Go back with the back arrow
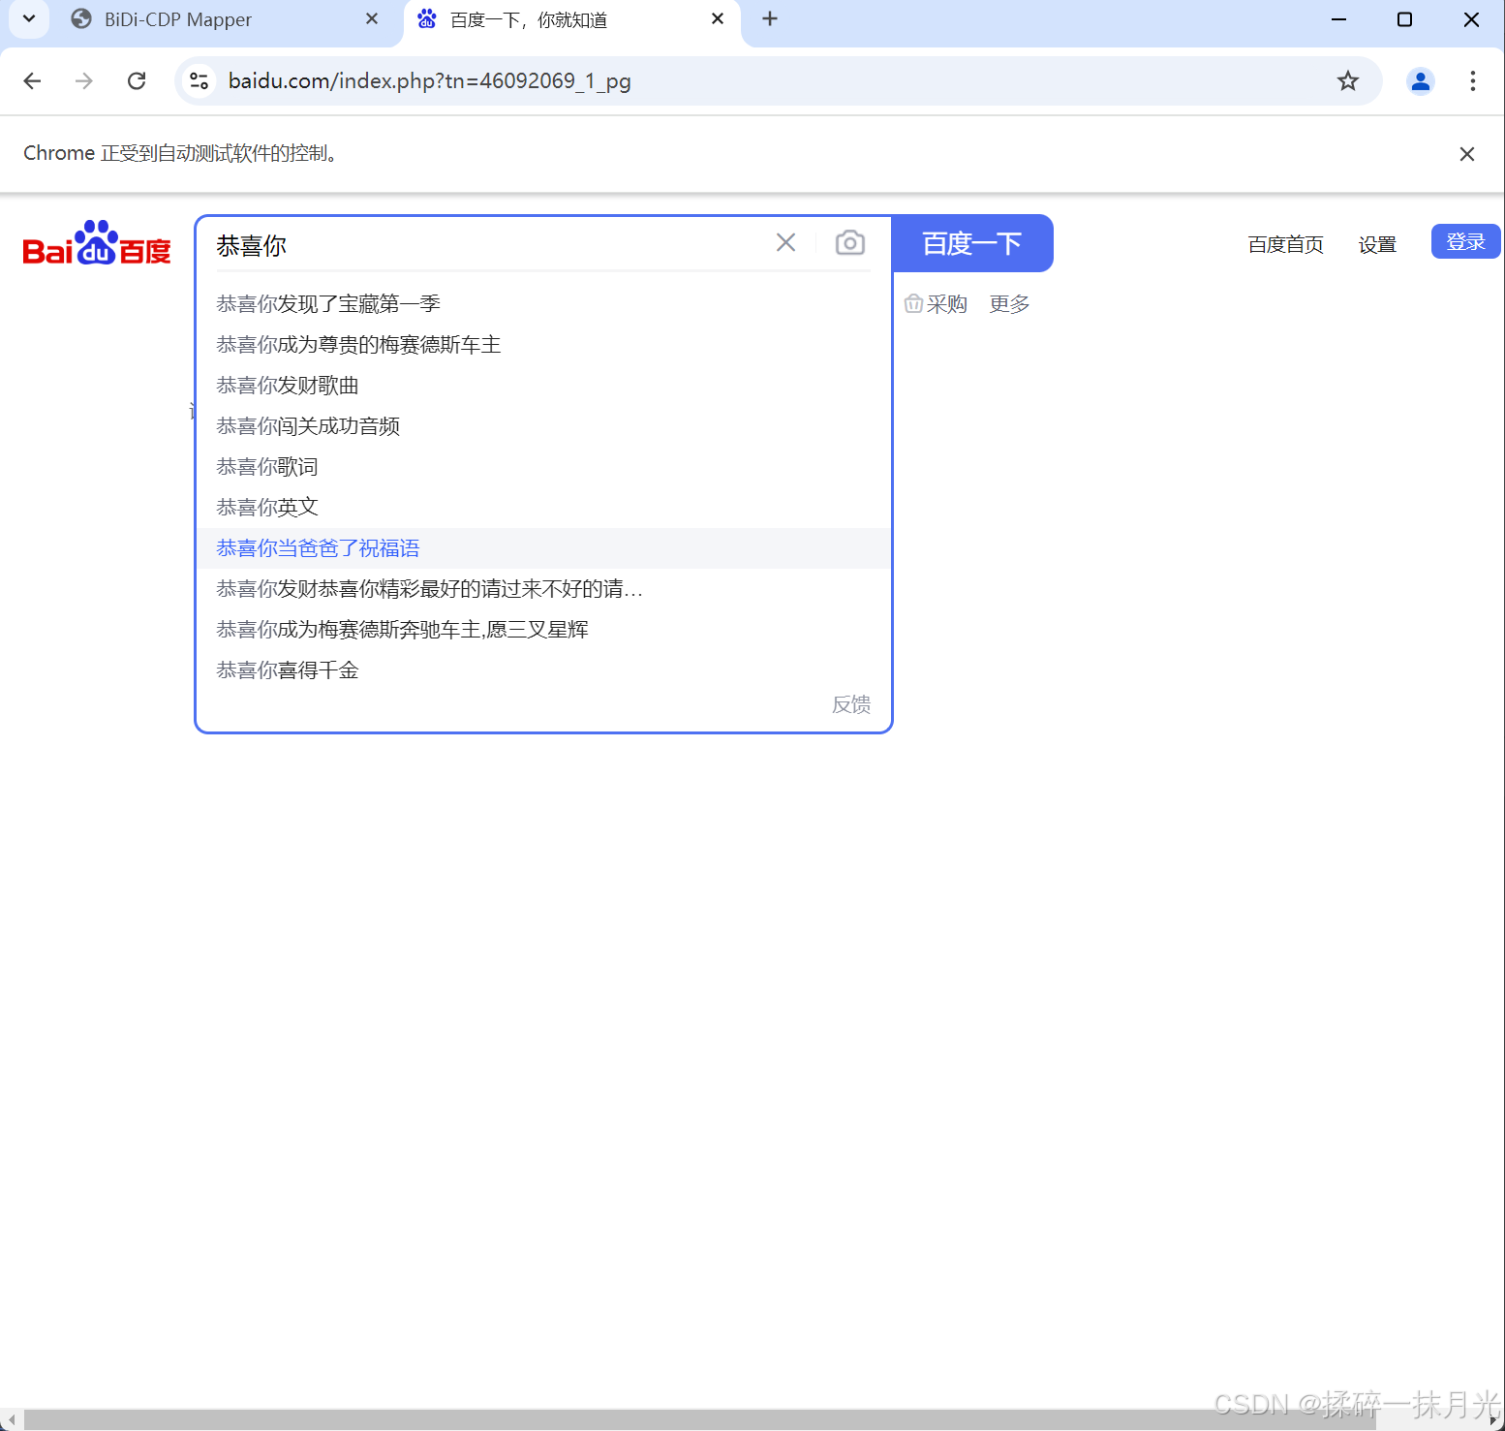1505x1431 pixels. (x=32, y=80)
